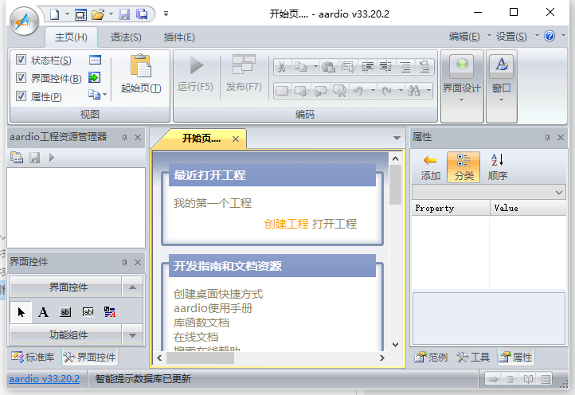Open the customize quick access dropdown
Image resolution: width=575 pixels, height=395 pixels.
166,14
